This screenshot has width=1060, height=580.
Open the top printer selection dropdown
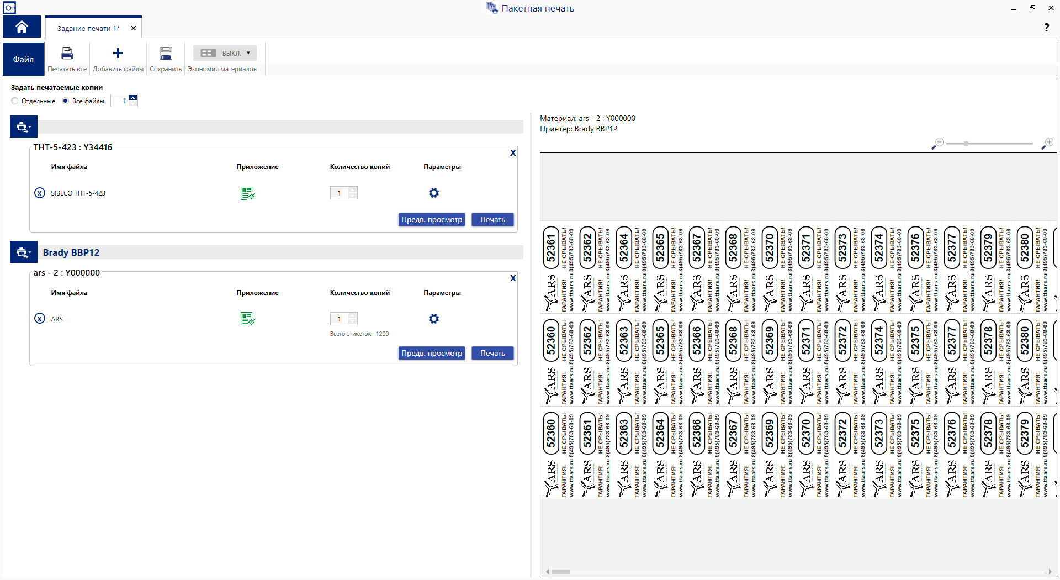[x=24, y=127]
